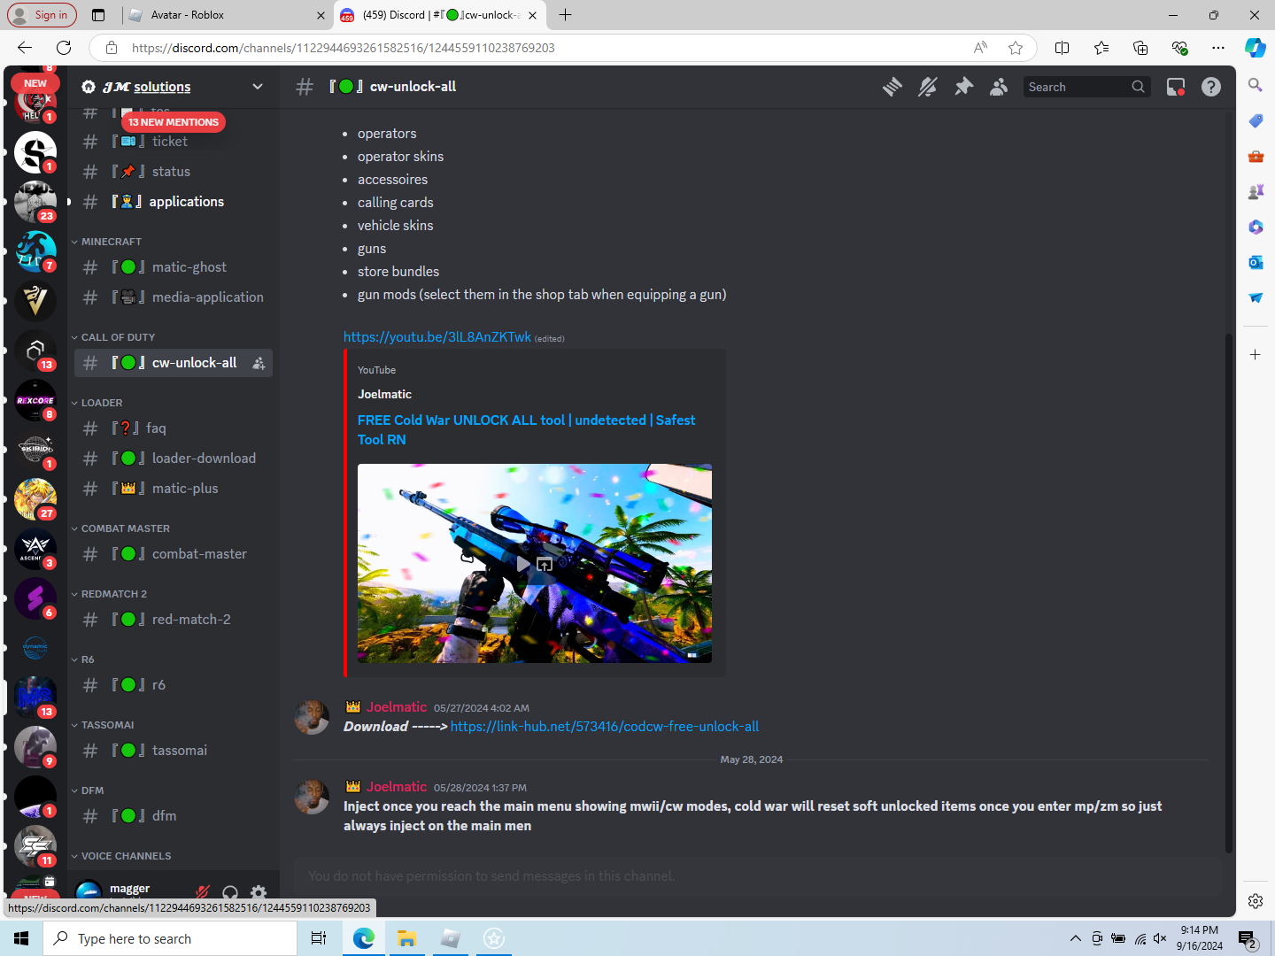Select the Discord cw-unlock-all browser tab
Image resolution: width=1275 pixels, height=956 pixels.
coord(440,15)
